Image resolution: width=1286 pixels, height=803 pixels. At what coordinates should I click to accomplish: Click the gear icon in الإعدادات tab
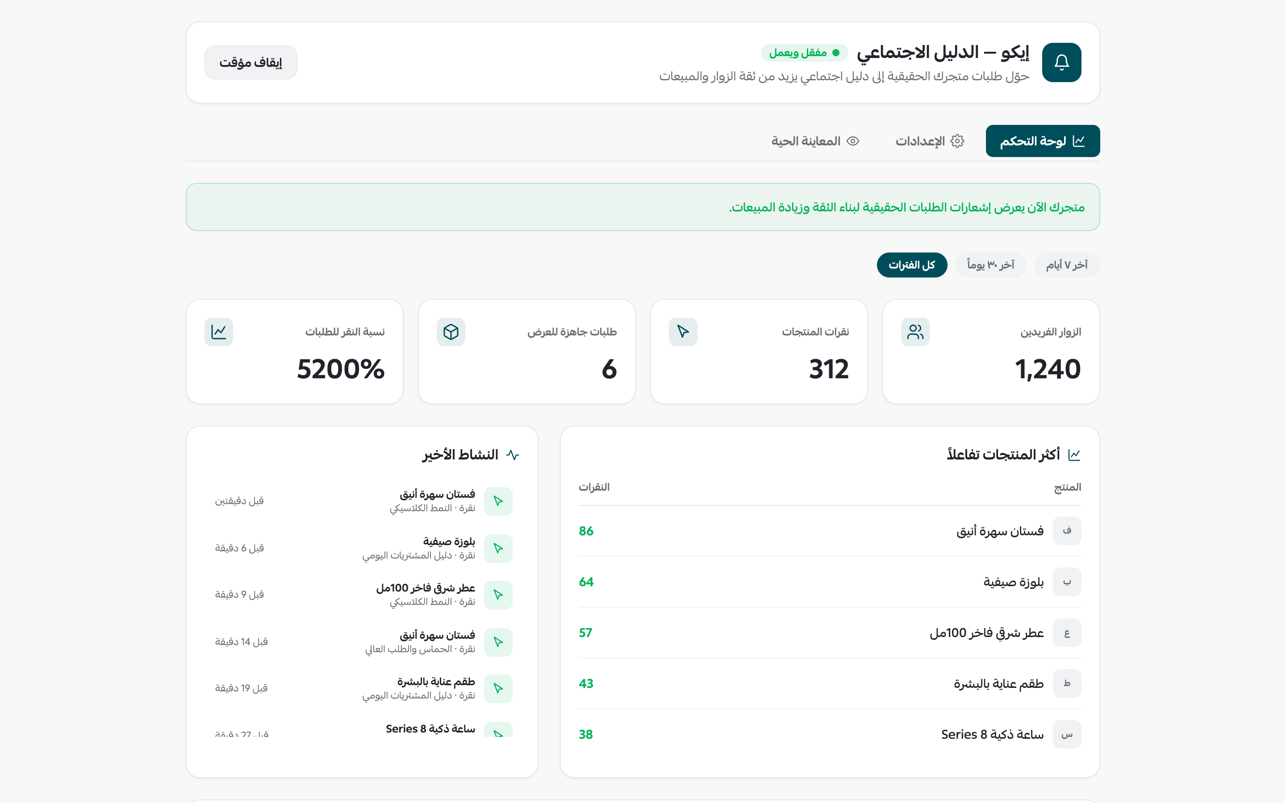click(957, 141)
